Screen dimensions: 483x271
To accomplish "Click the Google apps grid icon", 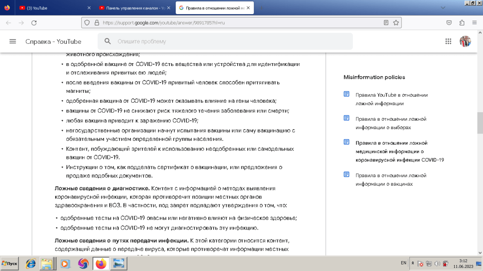I will tap(448, 41).
